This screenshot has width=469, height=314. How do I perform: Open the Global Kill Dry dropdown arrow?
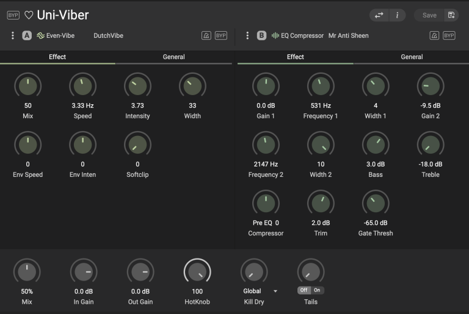tap(275, 291)
